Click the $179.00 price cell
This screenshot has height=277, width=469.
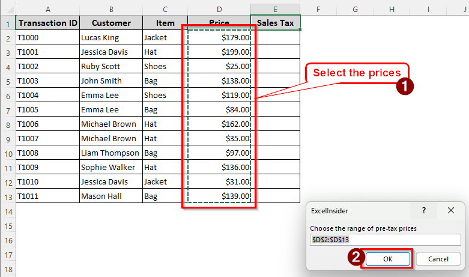click(x=219, y=37)
